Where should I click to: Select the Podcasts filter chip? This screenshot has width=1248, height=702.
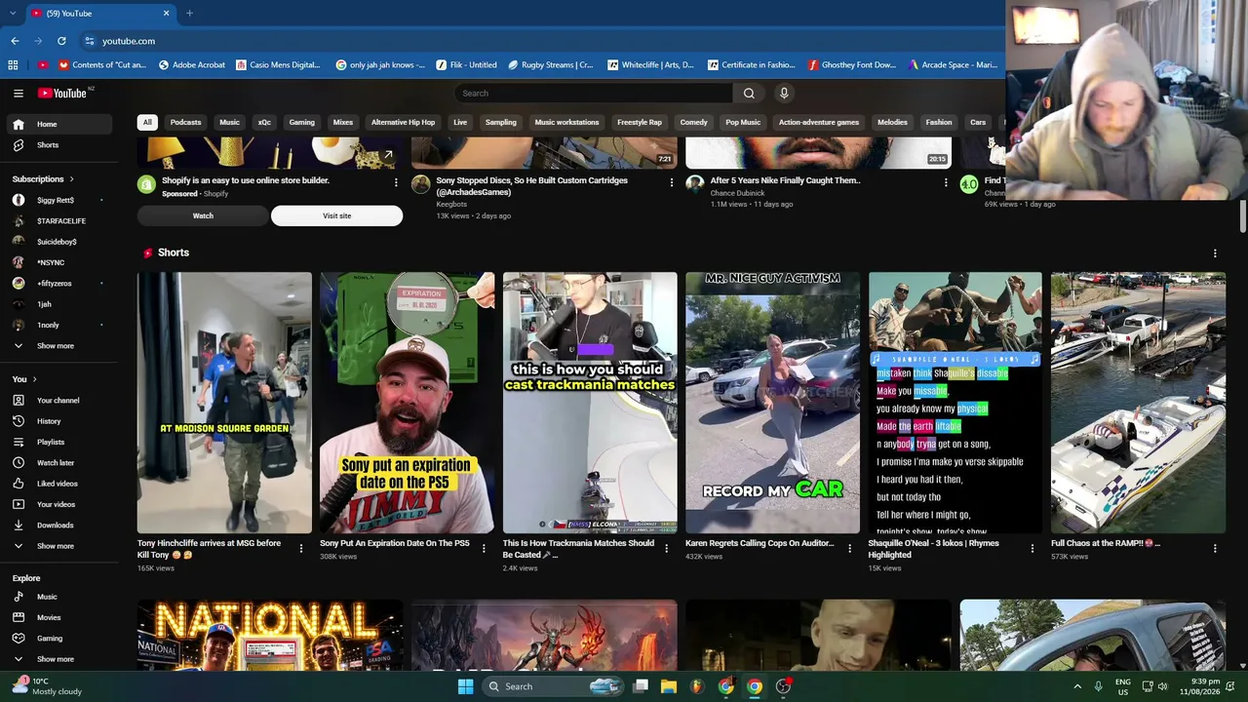[185, 123]
